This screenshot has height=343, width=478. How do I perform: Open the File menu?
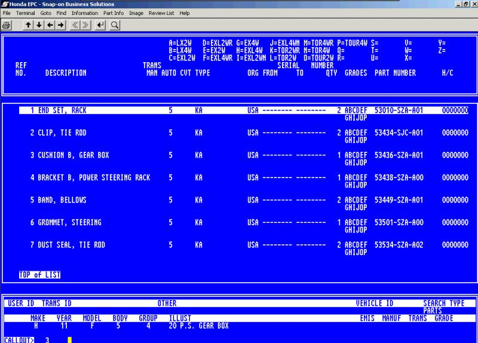(7, 13)
